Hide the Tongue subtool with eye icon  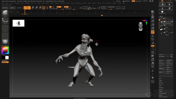click(172, 32)
